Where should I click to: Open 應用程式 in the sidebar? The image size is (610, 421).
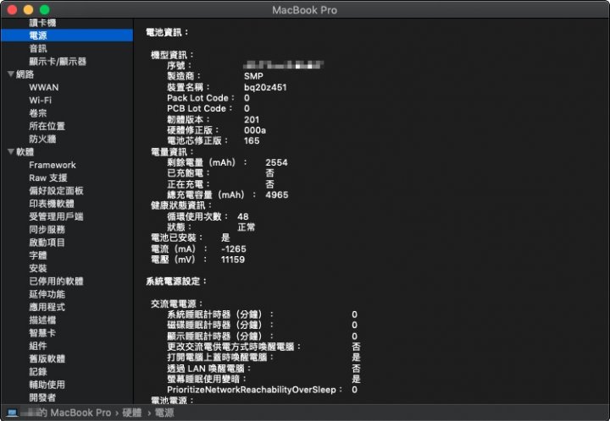47,307
